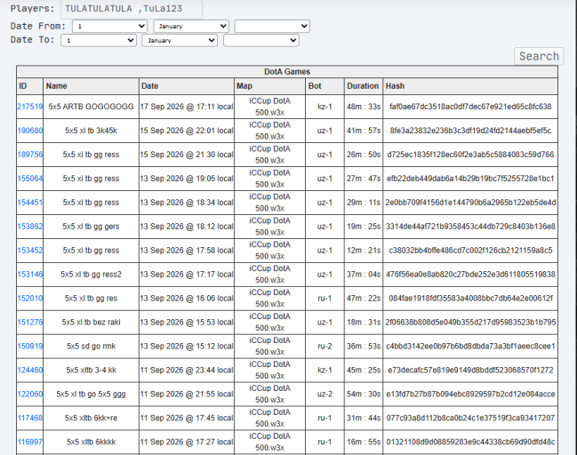This screenshot has width=577, height=455.
Task: Click the DotA Games table title
Action: pos(287,72)
